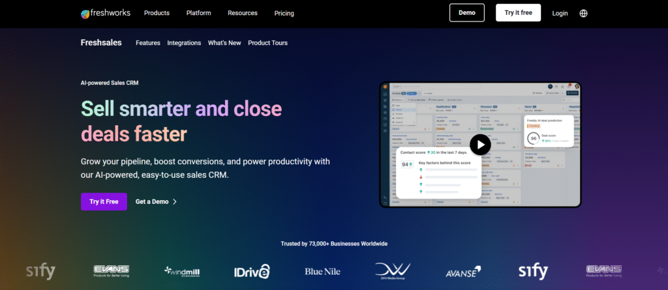
Task: Click the CRM dashboard video thumbnail
Action: pos(481,145)
